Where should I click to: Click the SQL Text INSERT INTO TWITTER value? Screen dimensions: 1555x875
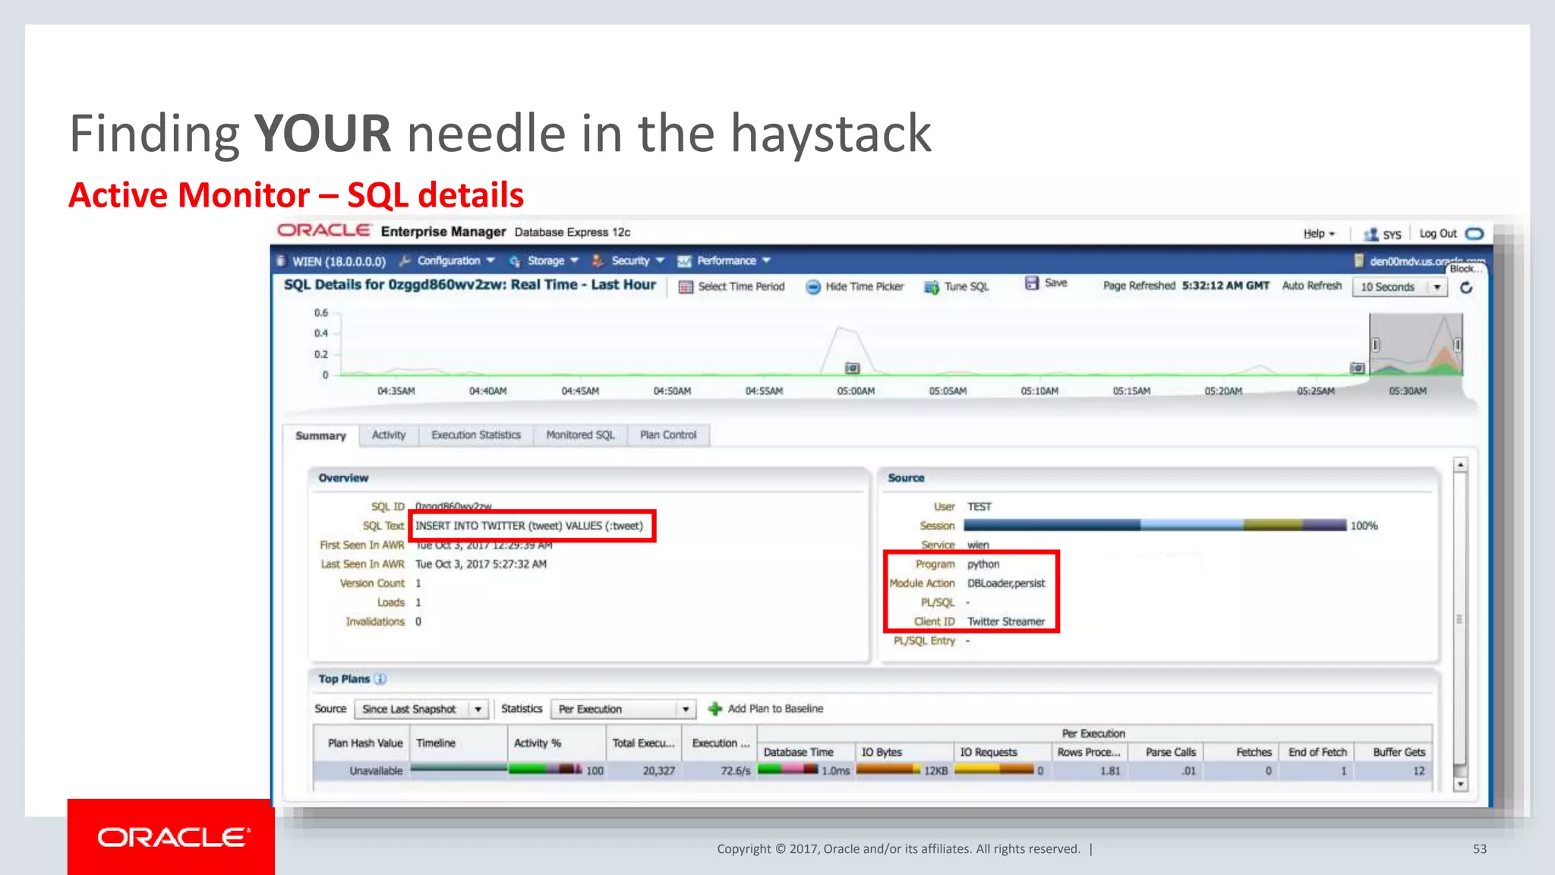click(529, 526)
